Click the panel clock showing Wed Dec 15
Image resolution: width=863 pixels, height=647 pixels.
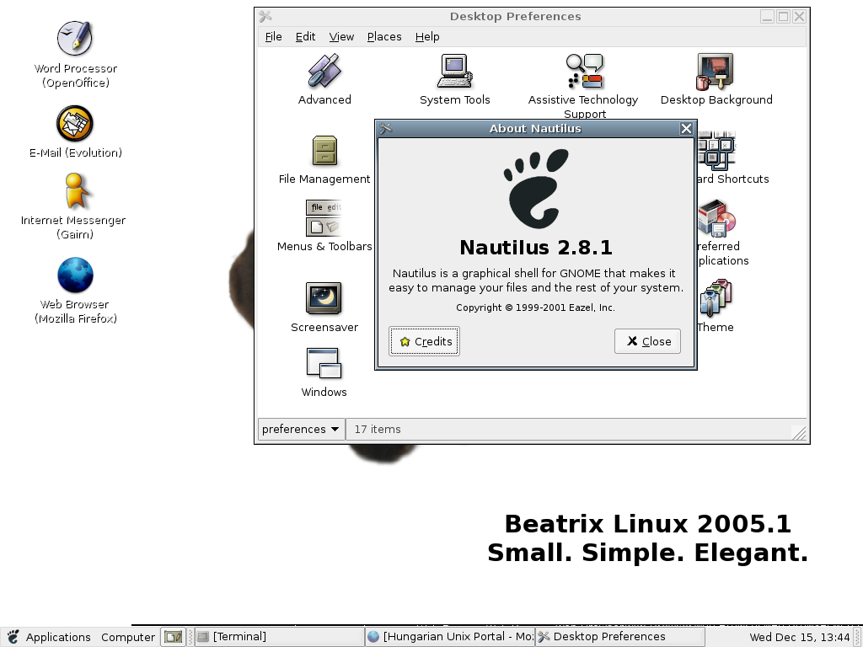(x=799, y=637)
